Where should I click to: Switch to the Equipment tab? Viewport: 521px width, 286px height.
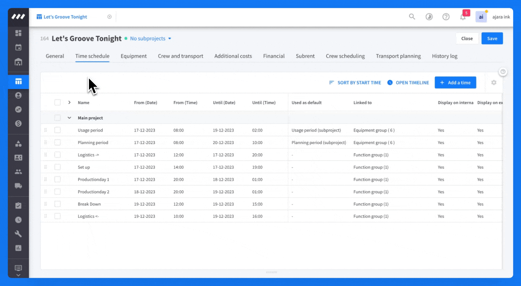click(x=134, y=56)
